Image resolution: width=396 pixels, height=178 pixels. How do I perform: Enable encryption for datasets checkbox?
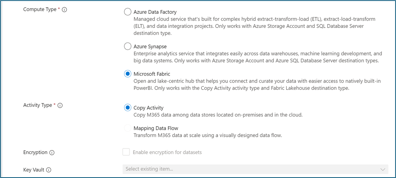click(x=126, y=152)
